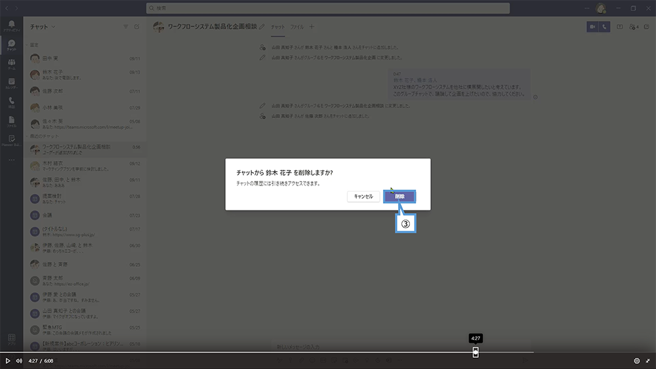656x369 pixels.
Task: Move the video progress scrubber handle
Action: (476, 352)
